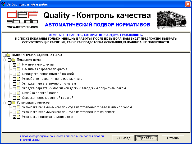Click the document icon next to 'Установка плинтуса пластикового'

19,117
